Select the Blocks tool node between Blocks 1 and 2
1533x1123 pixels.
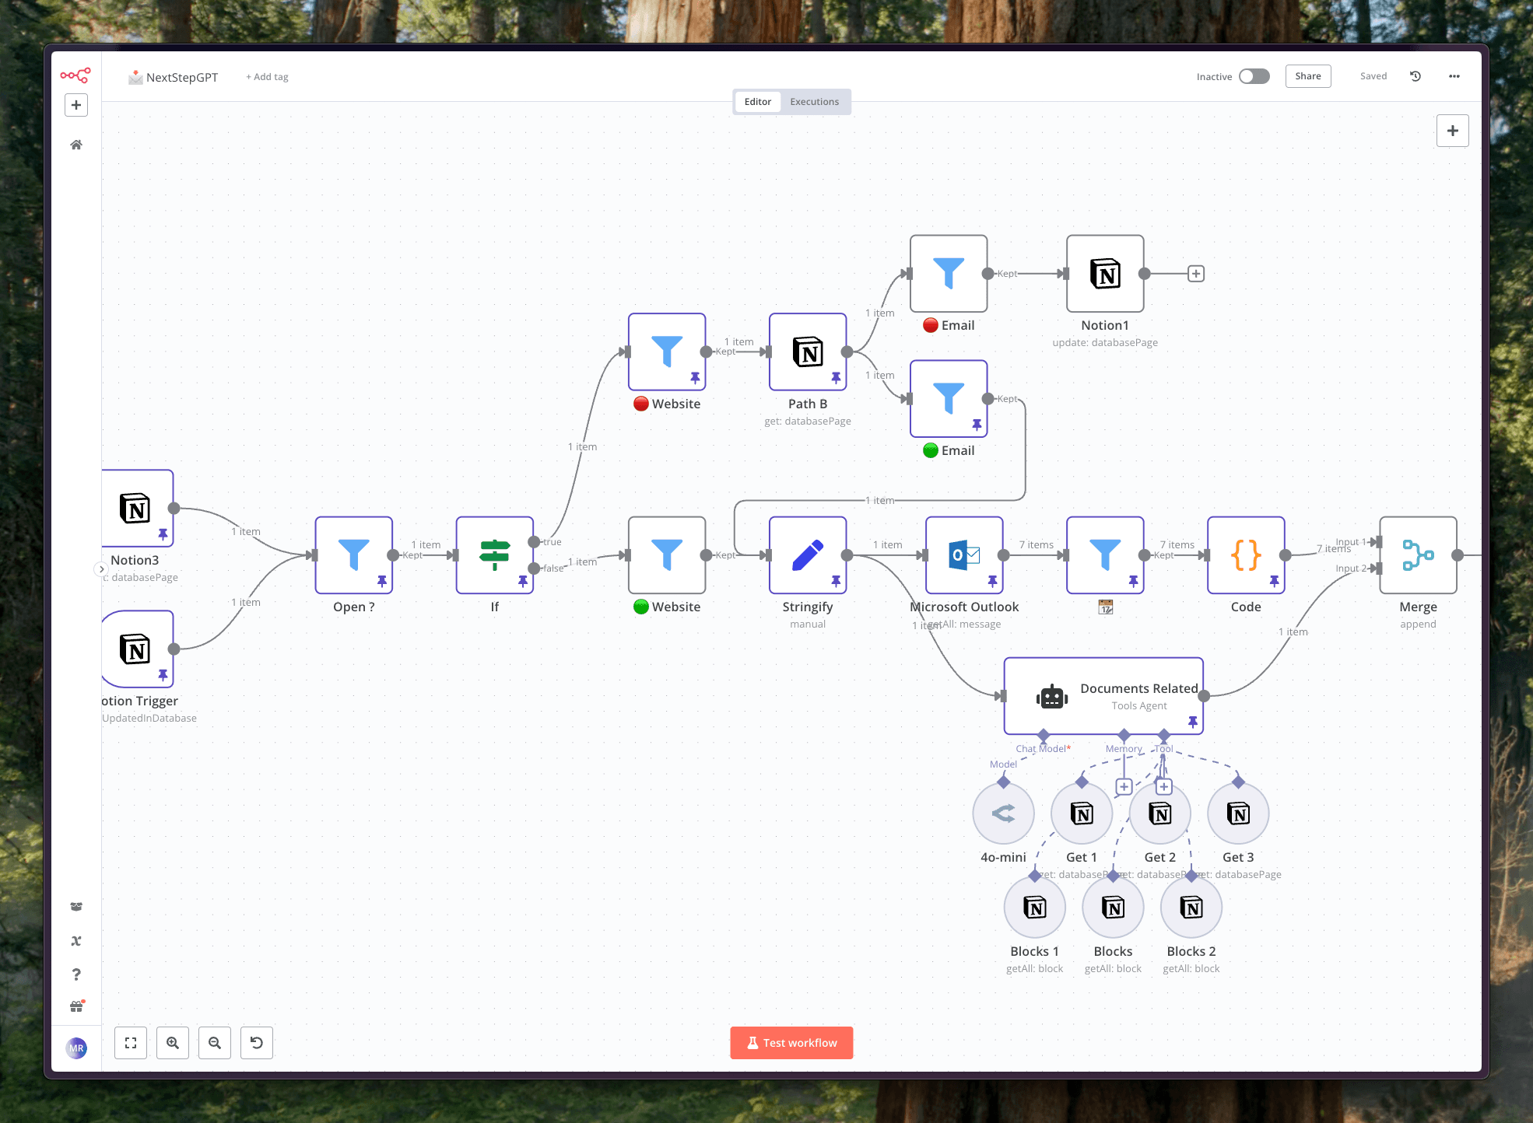[x=1114, y=908]
